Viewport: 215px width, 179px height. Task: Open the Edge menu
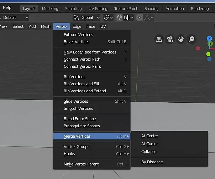click(x=77, y=26)
